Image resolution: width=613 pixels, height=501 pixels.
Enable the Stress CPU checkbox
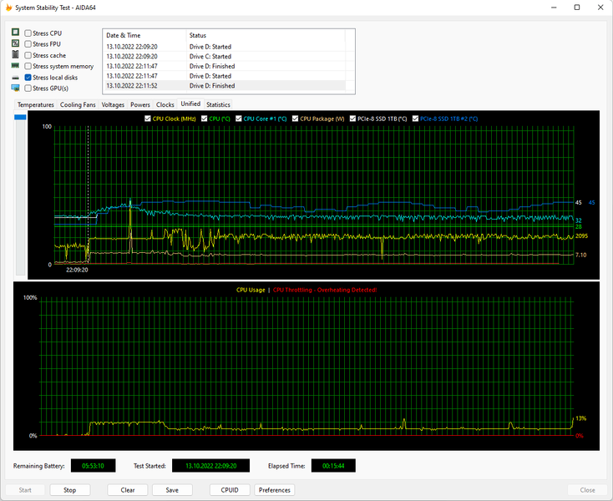click(28, 33)
